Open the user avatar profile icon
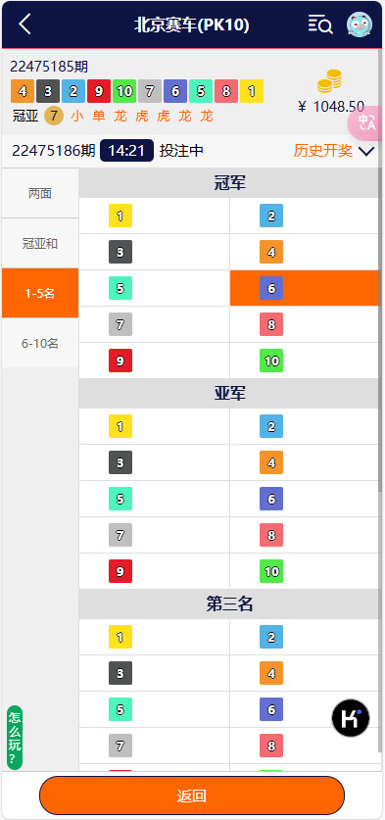 tap(360, 24)
